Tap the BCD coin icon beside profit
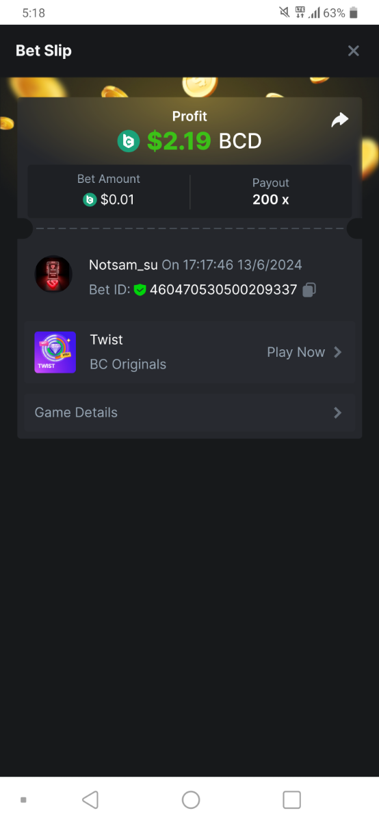The image size is (379, 822). [129, 141]
